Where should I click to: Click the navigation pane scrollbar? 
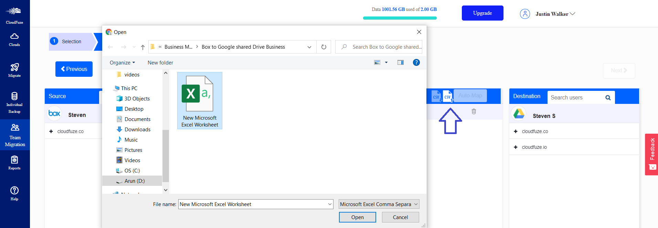pos(166,156)
